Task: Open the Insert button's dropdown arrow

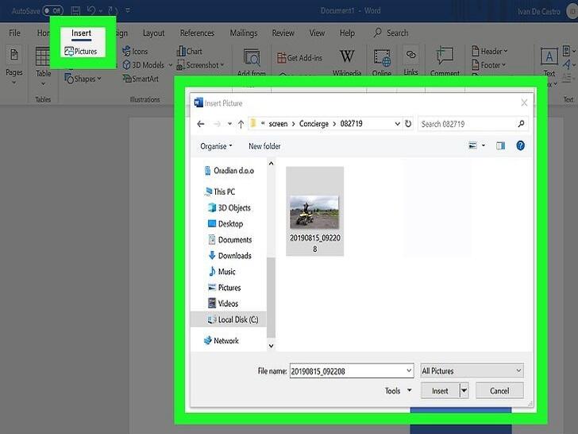Action: pyautogui.click(x=464, y=391)
